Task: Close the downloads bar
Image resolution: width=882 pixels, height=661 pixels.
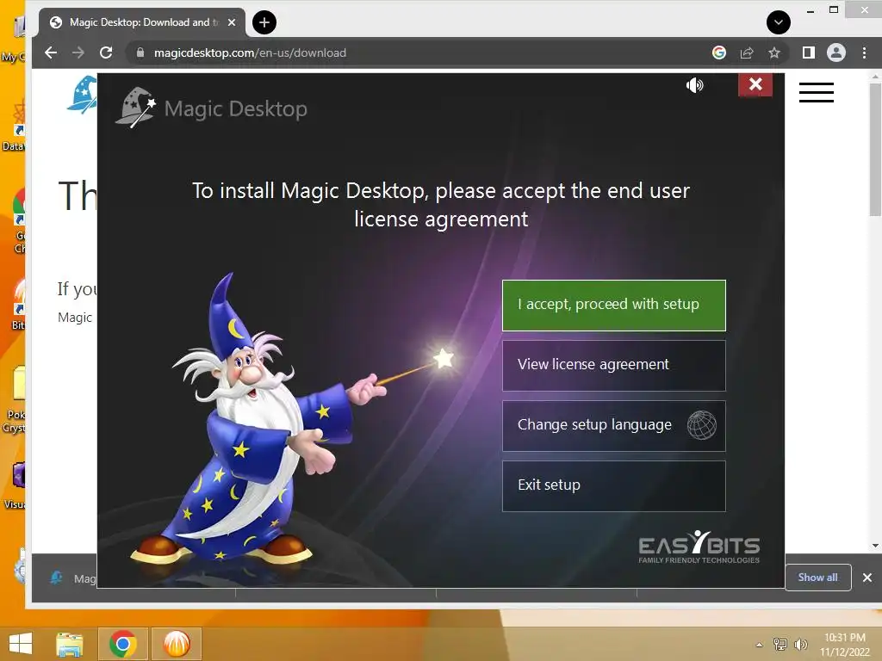Action: pos(866,578)
